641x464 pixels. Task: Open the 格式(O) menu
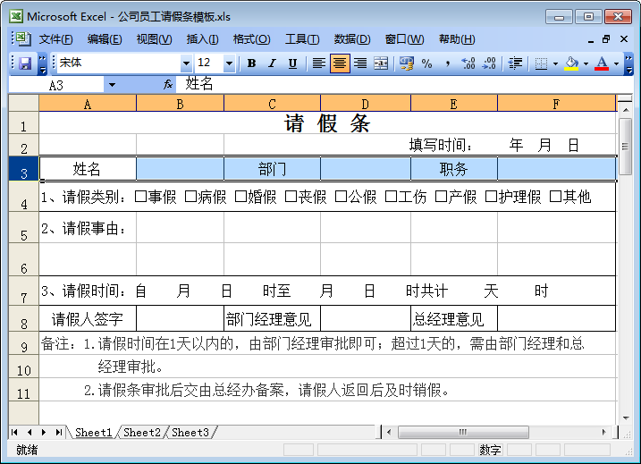pyautogui.click(x=251, y=39)
